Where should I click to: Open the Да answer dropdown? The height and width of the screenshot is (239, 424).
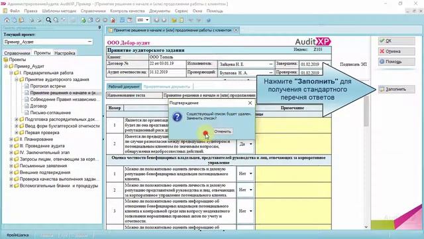click(250, 144)
